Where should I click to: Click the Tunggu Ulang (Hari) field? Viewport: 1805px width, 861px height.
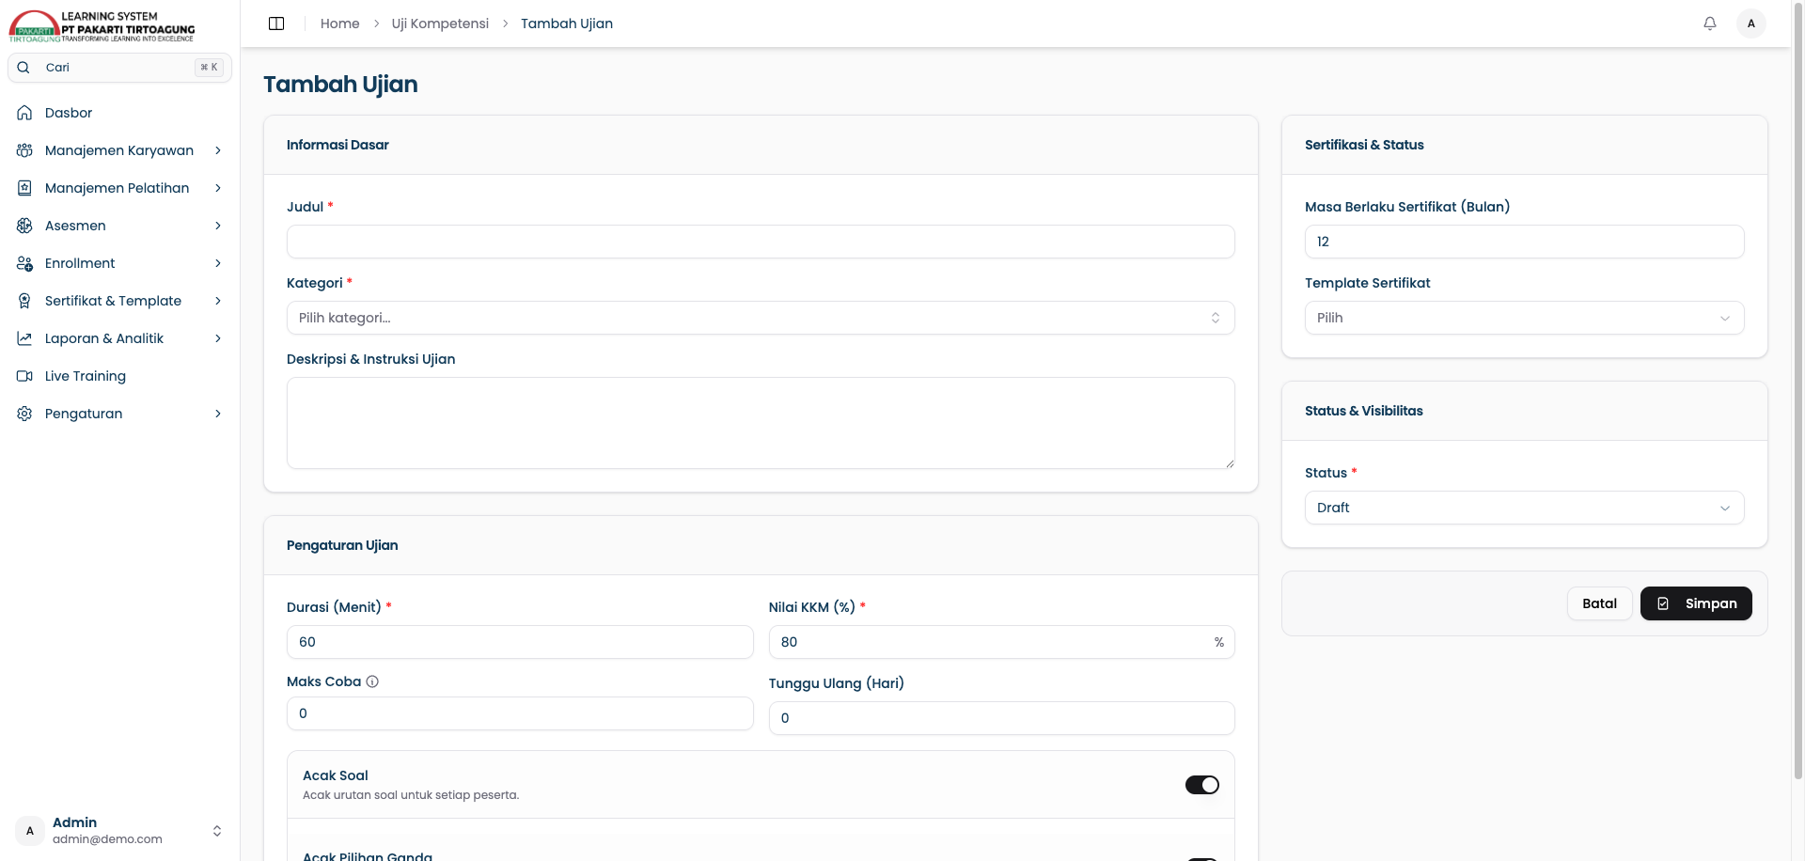click(x=1001, y=718)
